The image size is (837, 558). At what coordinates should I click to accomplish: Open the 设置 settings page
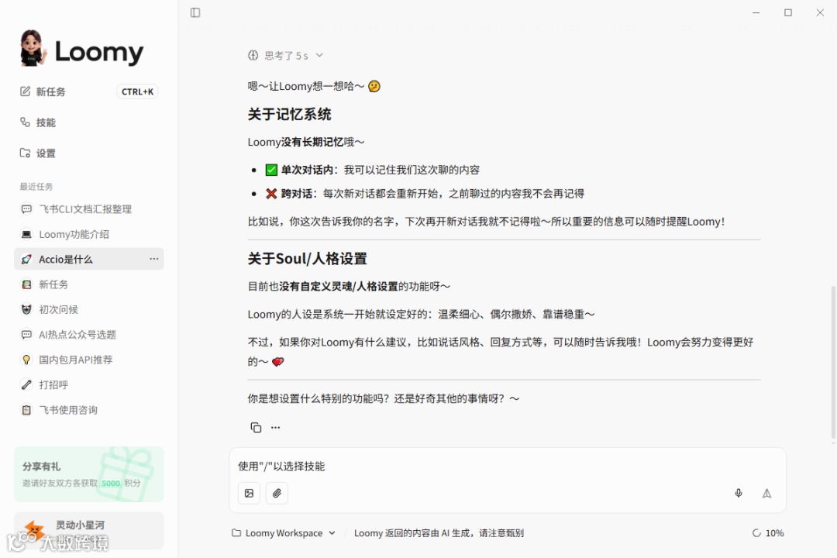(37, 153)
